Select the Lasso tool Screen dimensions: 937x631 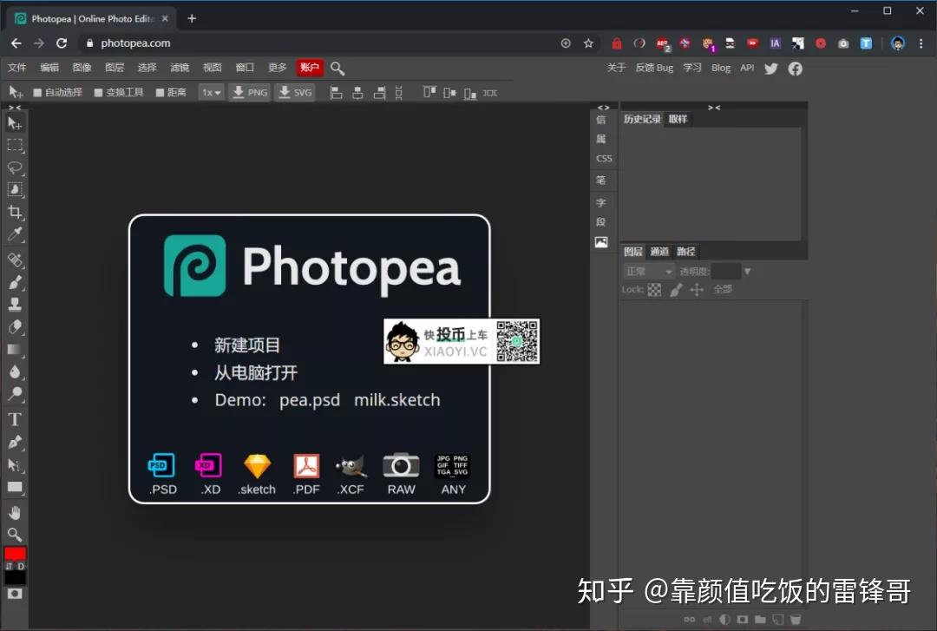click(15, 168)
